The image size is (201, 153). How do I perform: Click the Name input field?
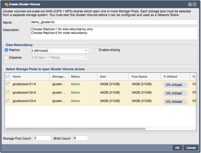coord(114,22)
